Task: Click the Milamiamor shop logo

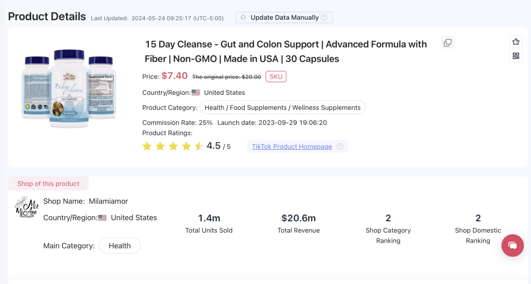Action: coord(27,207)
